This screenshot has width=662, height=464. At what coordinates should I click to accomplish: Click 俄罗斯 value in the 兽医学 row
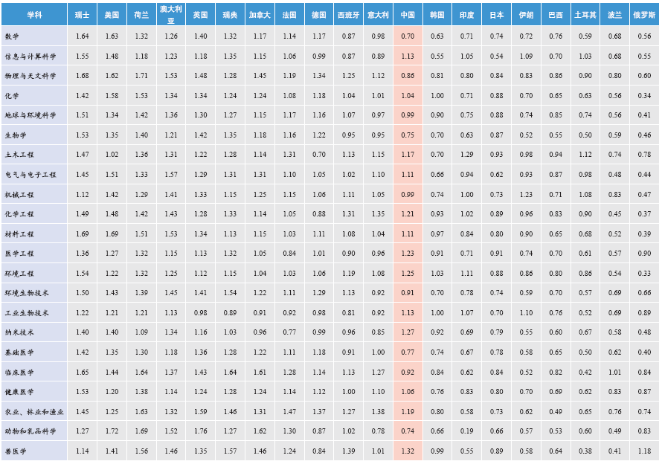click(x=644, y=451)
